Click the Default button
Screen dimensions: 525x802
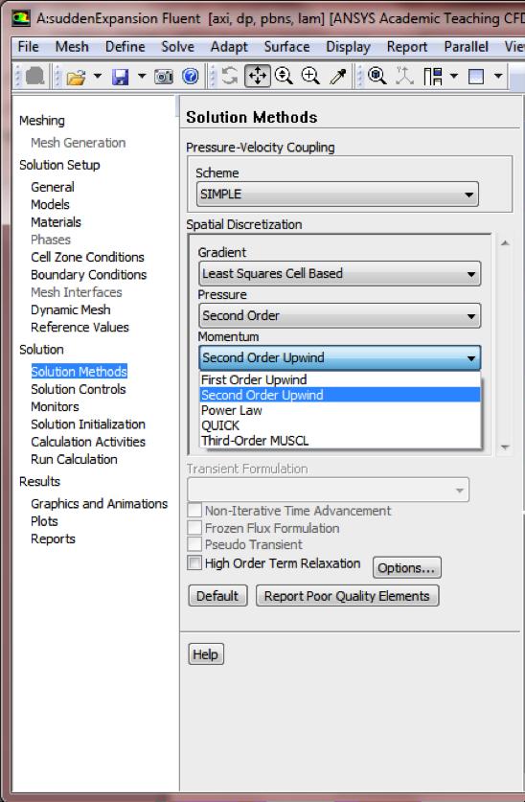217,596
